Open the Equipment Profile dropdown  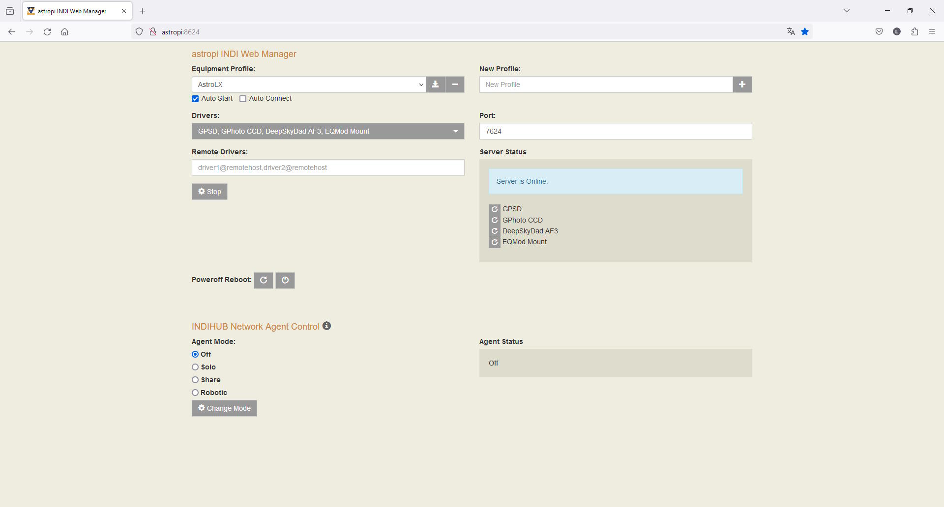click(308, 84)
